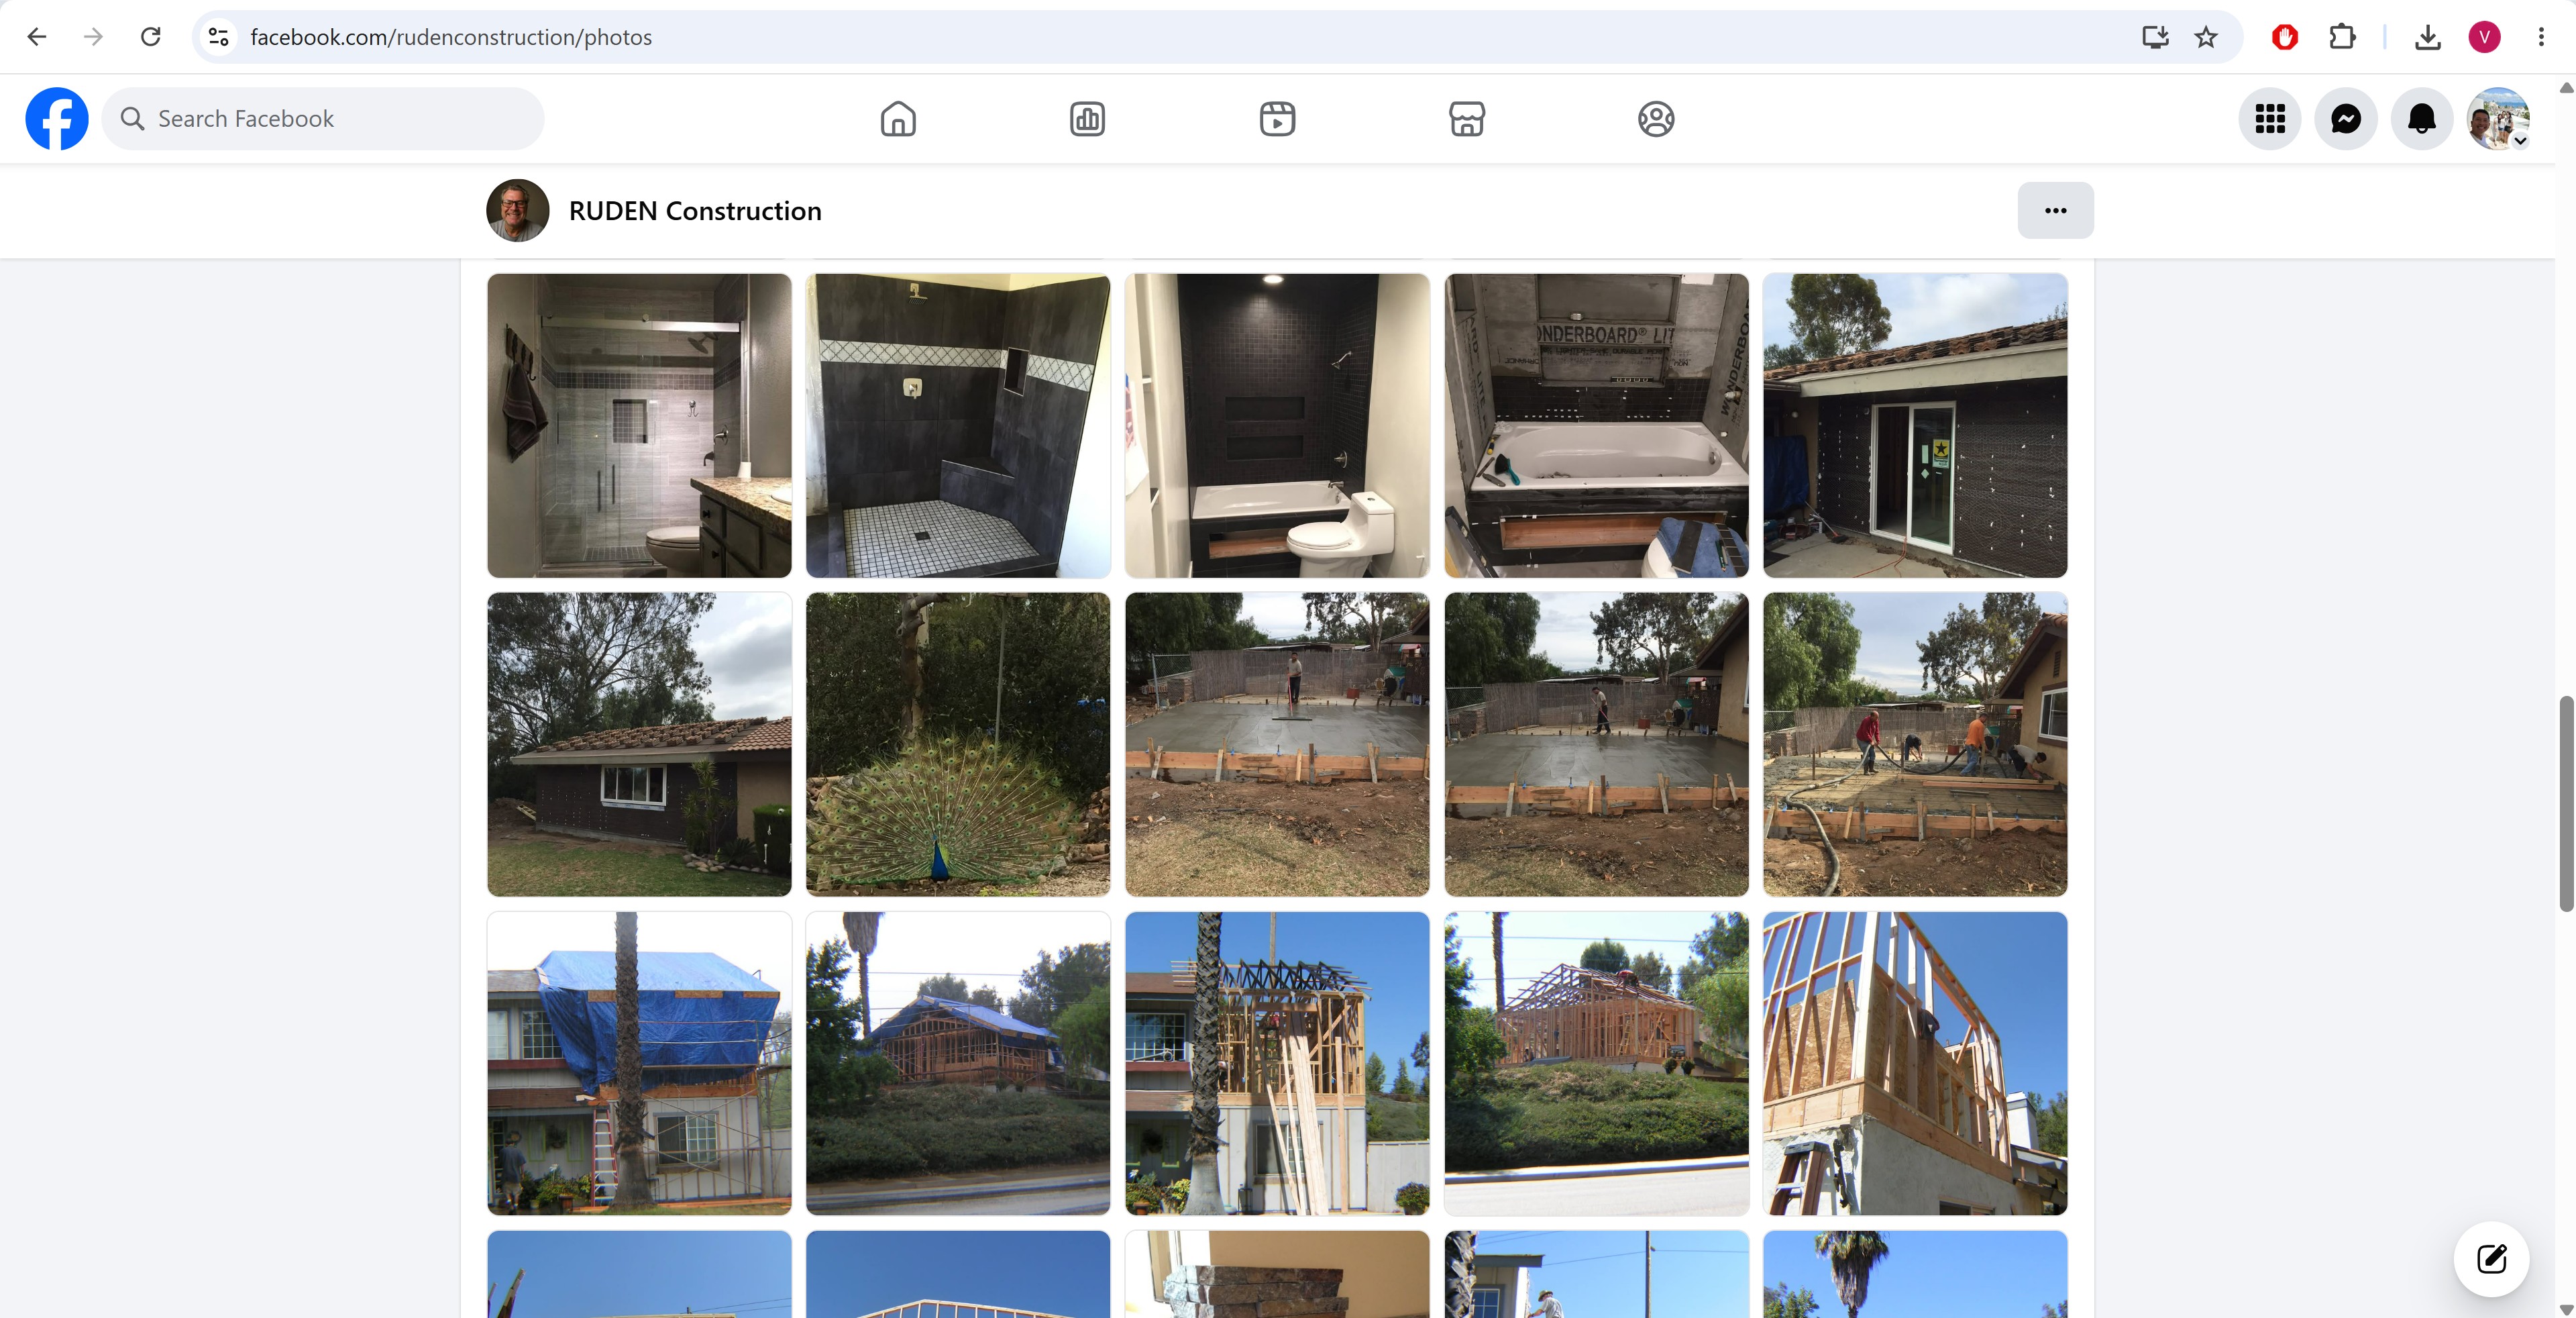Open the roof truss framing on hillside photo
The height and width of the screenshot is (1318, 2576).
point(1597,1063)
